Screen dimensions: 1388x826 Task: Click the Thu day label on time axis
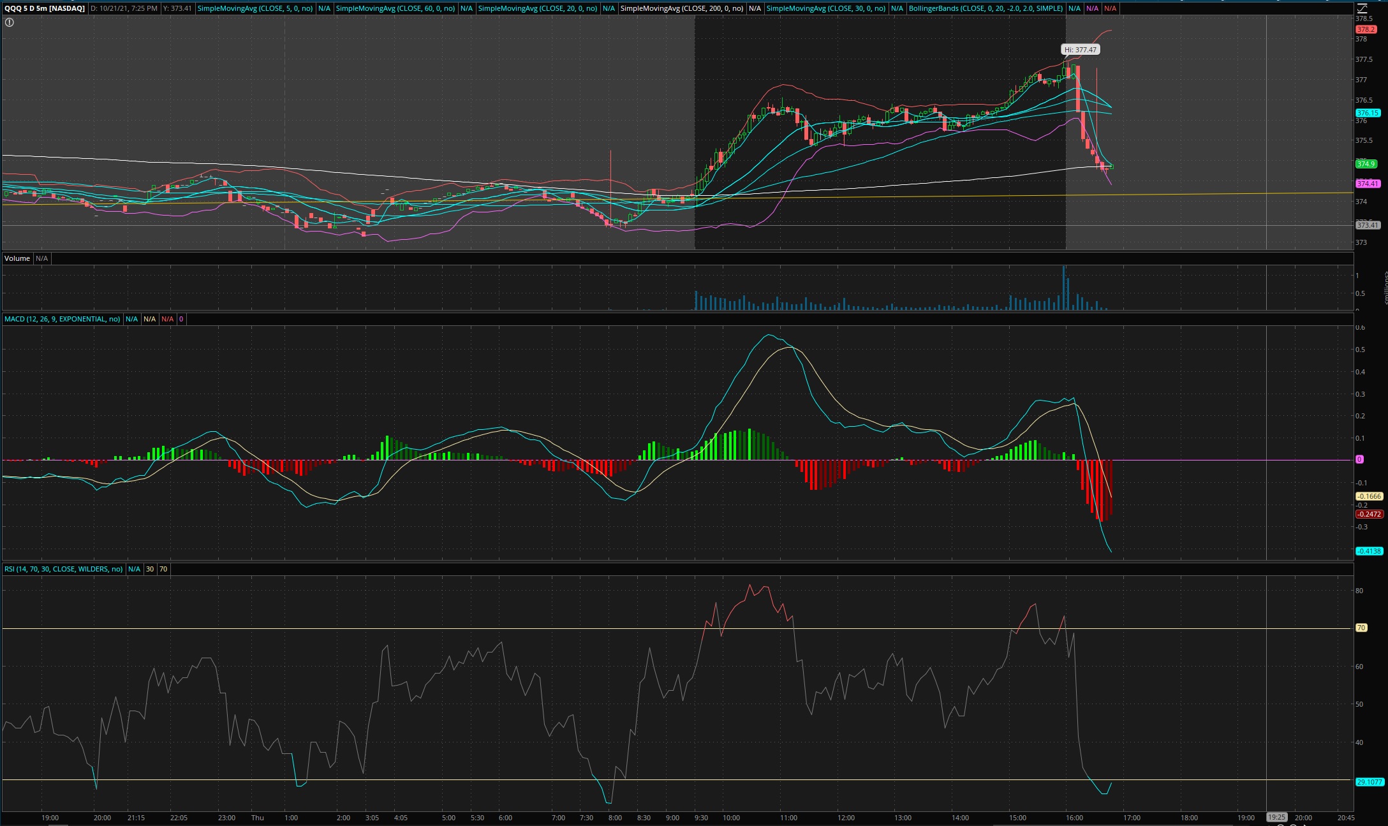tap(258, 818)
